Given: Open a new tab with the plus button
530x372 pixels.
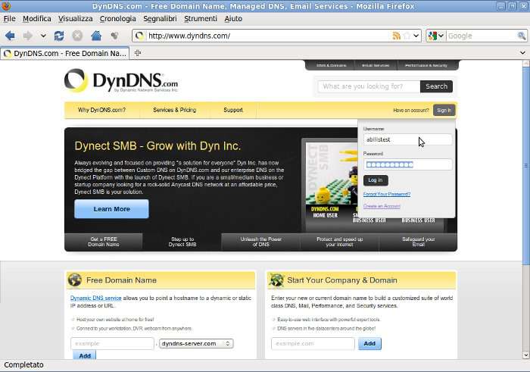Looking at the screenshot, I should pyautogui.click(x=138, y=53).
